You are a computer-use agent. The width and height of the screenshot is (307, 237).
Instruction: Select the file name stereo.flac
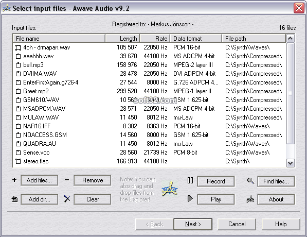click(x=36, y=161)
